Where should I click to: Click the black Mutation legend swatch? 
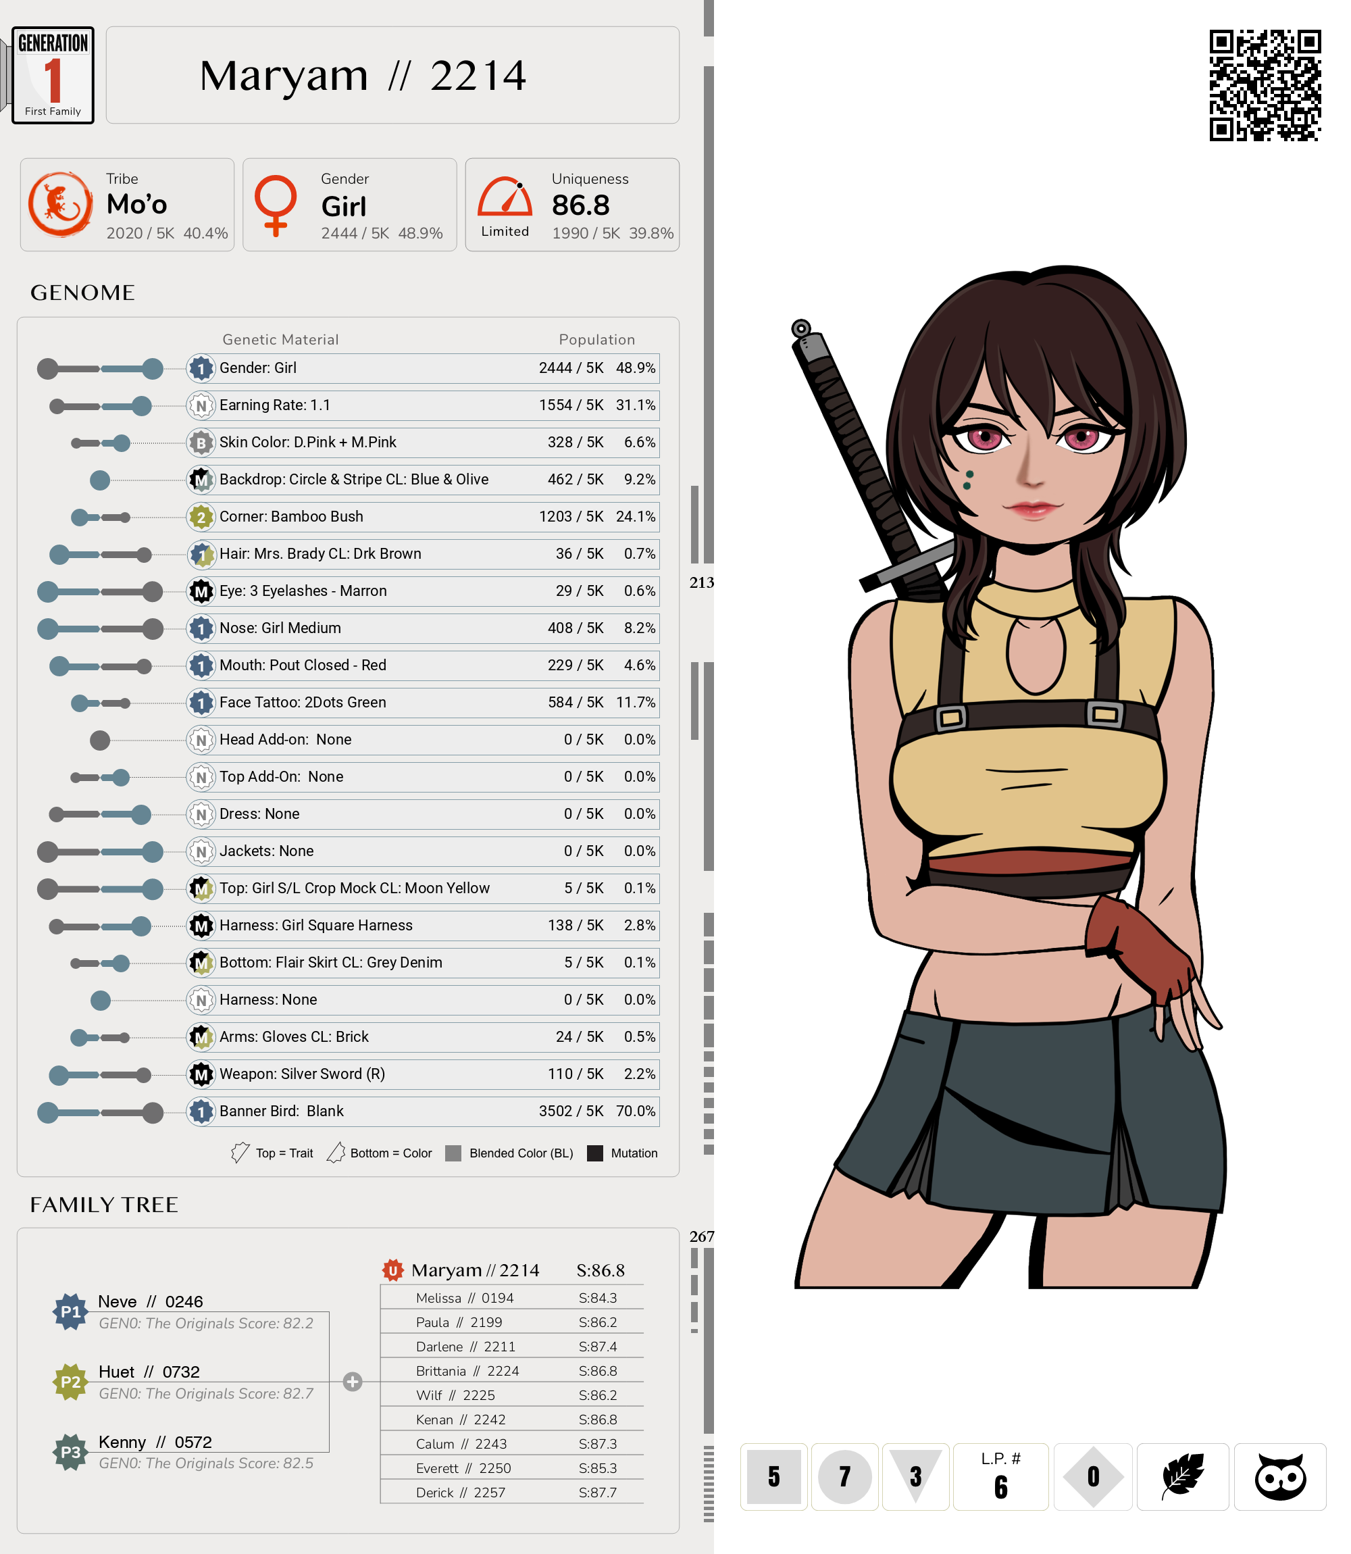pos(595,1153)
